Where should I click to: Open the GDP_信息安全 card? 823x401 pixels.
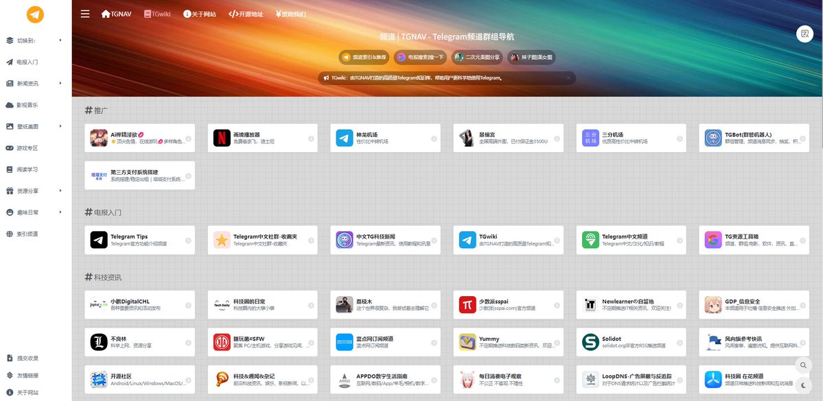(754, 304)
